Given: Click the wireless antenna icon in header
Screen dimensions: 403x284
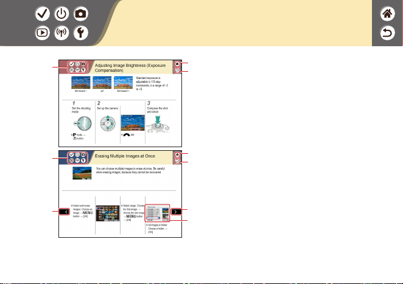Looking at the screenshot, I should point(61,33).
